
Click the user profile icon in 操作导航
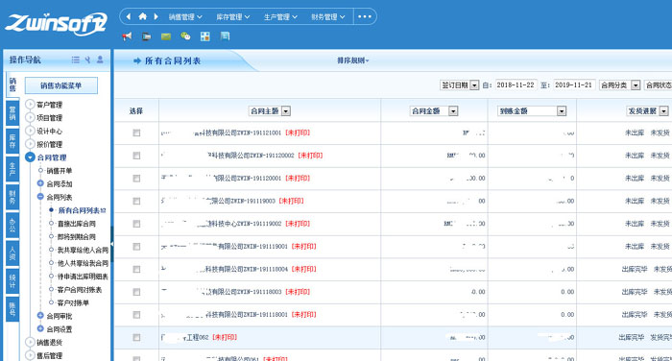(x=100, y=60)
